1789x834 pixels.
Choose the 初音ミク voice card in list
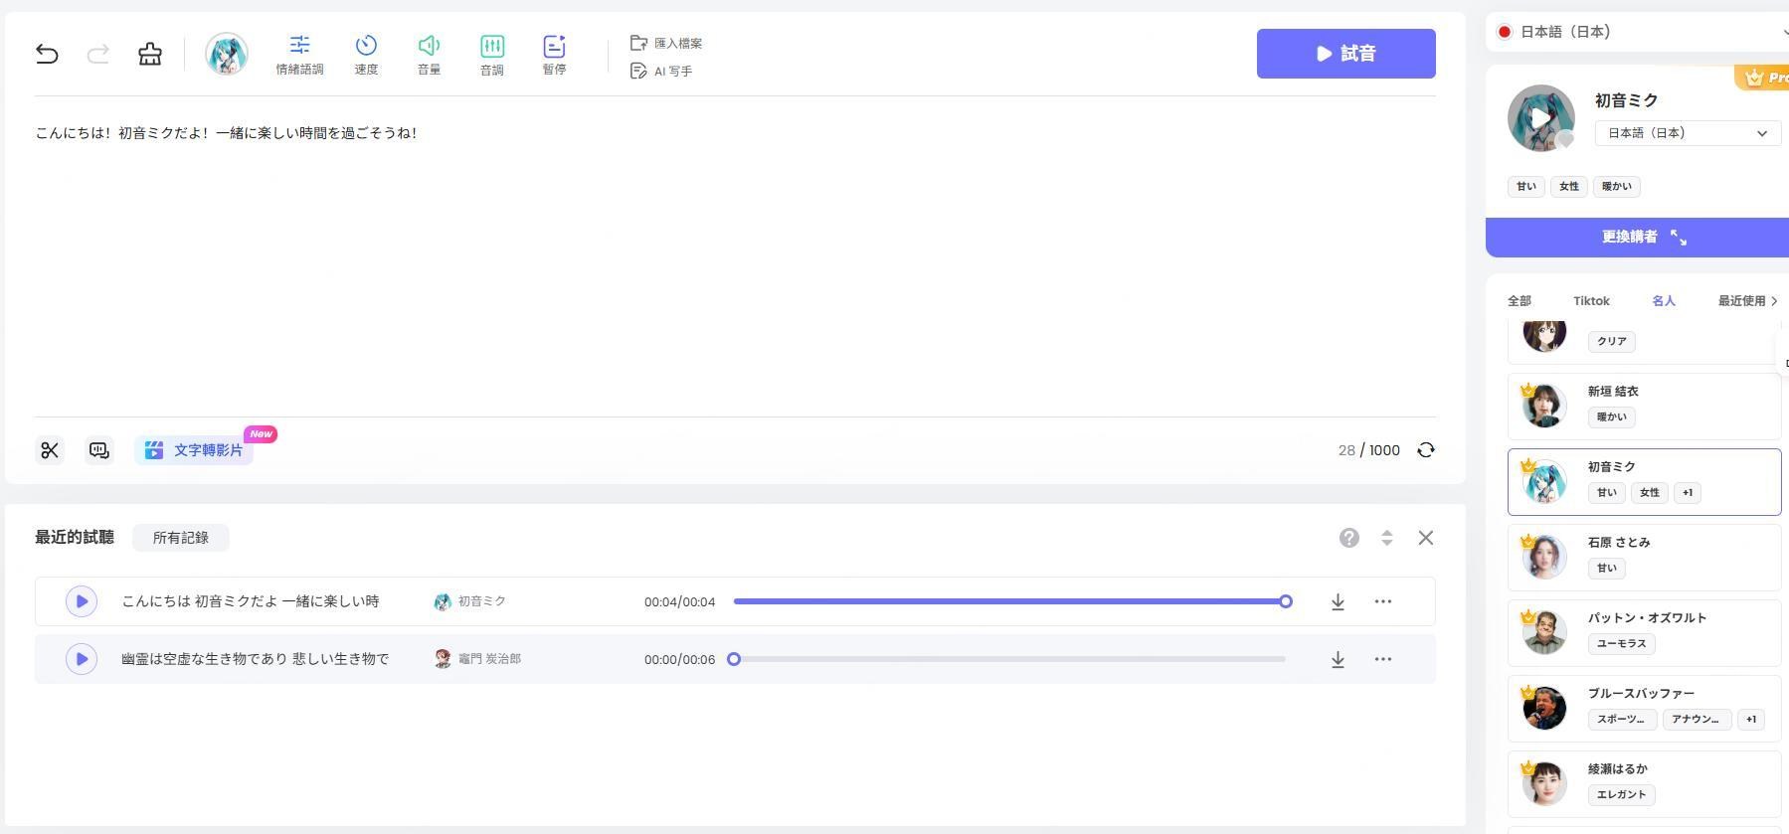[x=1644, y=482]
